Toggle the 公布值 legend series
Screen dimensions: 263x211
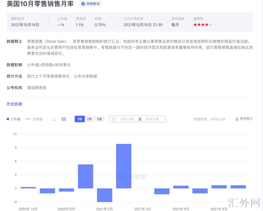click(x=14, y=119)
